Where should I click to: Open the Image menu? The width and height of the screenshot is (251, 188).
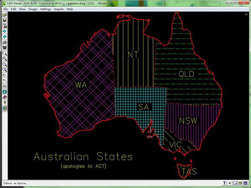(33, 9)
